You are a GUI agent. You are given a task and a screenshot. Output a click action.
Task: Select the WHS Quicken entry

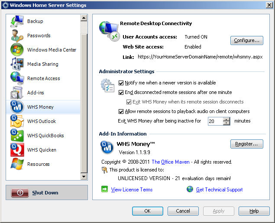point(43,150)
